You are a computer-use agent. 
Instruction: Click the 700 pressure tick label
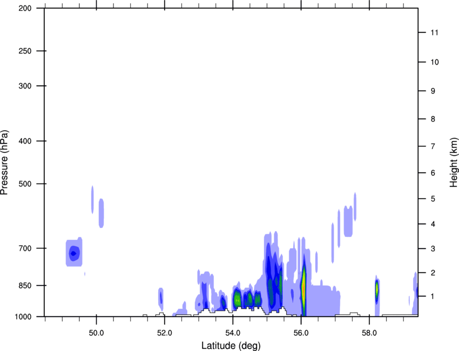coord(25,248)
